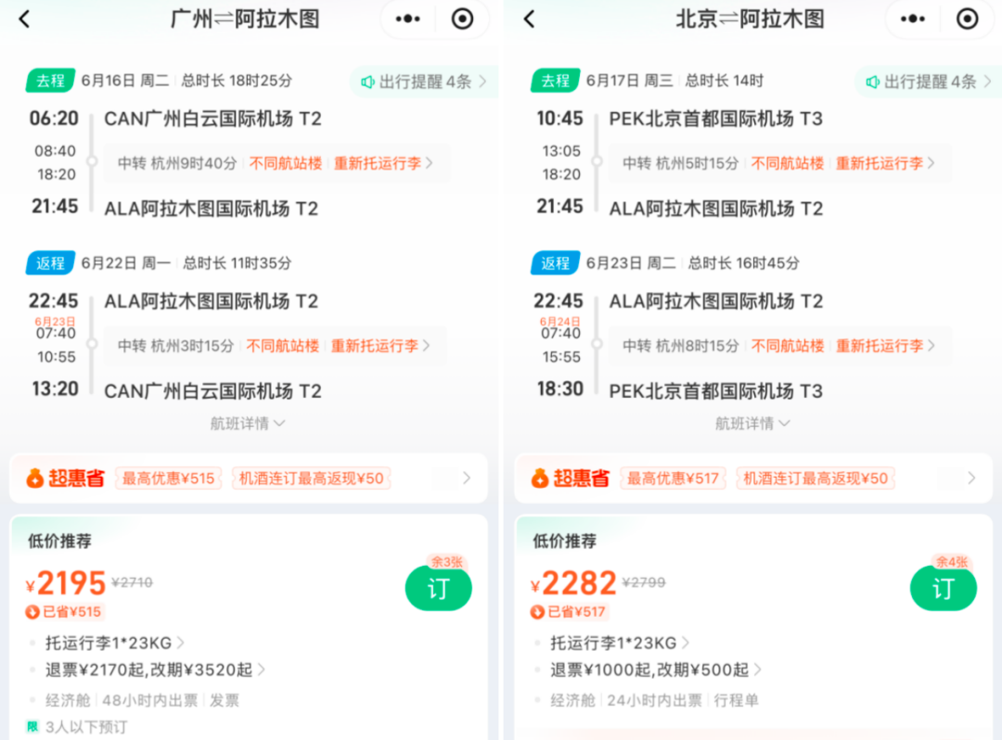The image size is (1002, 740).
Task: Click the 最高优惠¥517 discount tag on the right
Action: coord(674,478)
